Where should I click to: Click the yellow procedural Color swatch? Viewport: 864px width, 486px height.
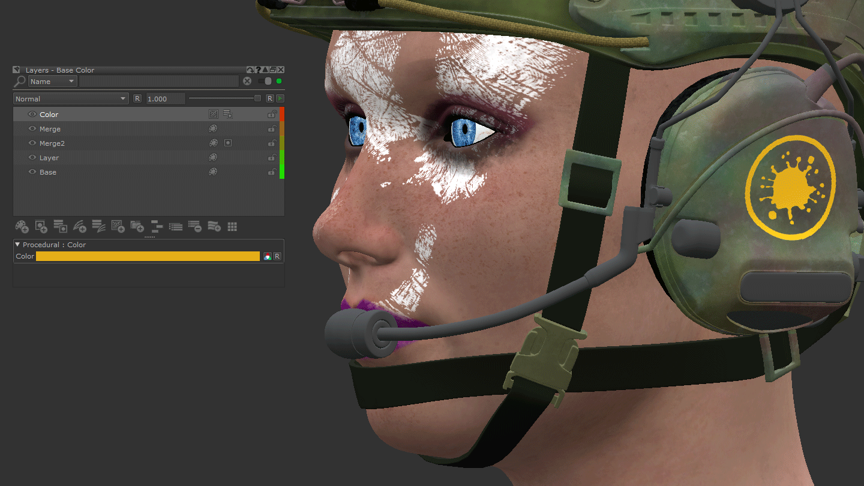148,256
